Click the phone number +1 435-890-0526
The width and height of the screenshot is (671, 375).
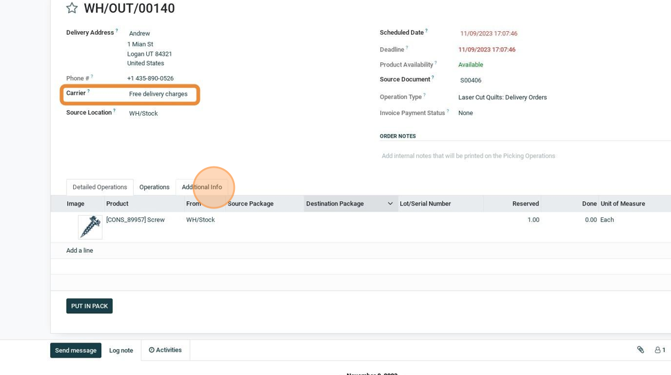click(150, 78)
